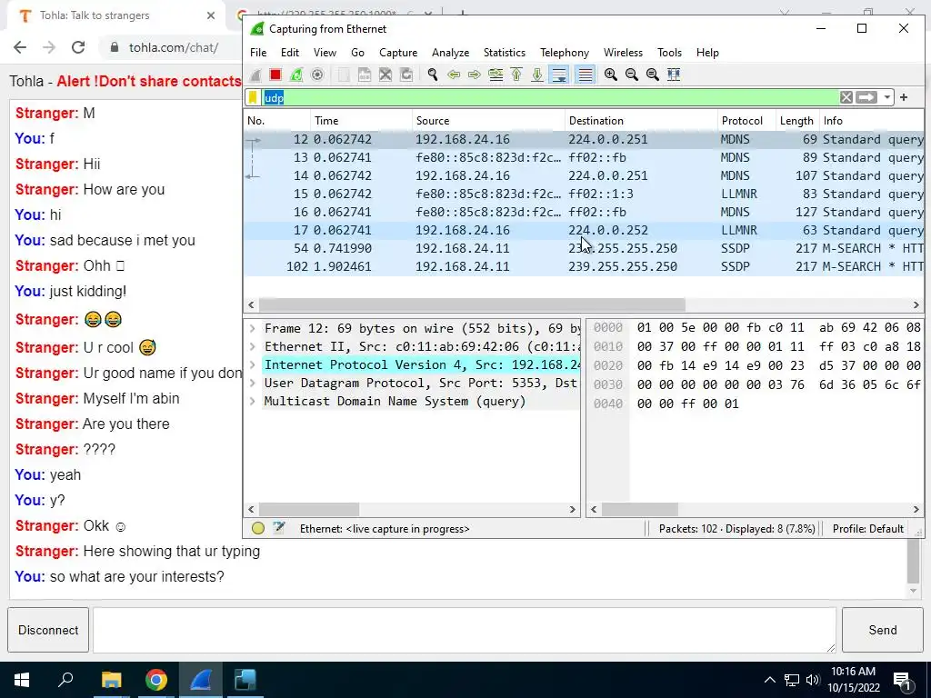Screen dimensions: 931x698
Task: Apply the display filter with the arrow
Action: point(866,97)
